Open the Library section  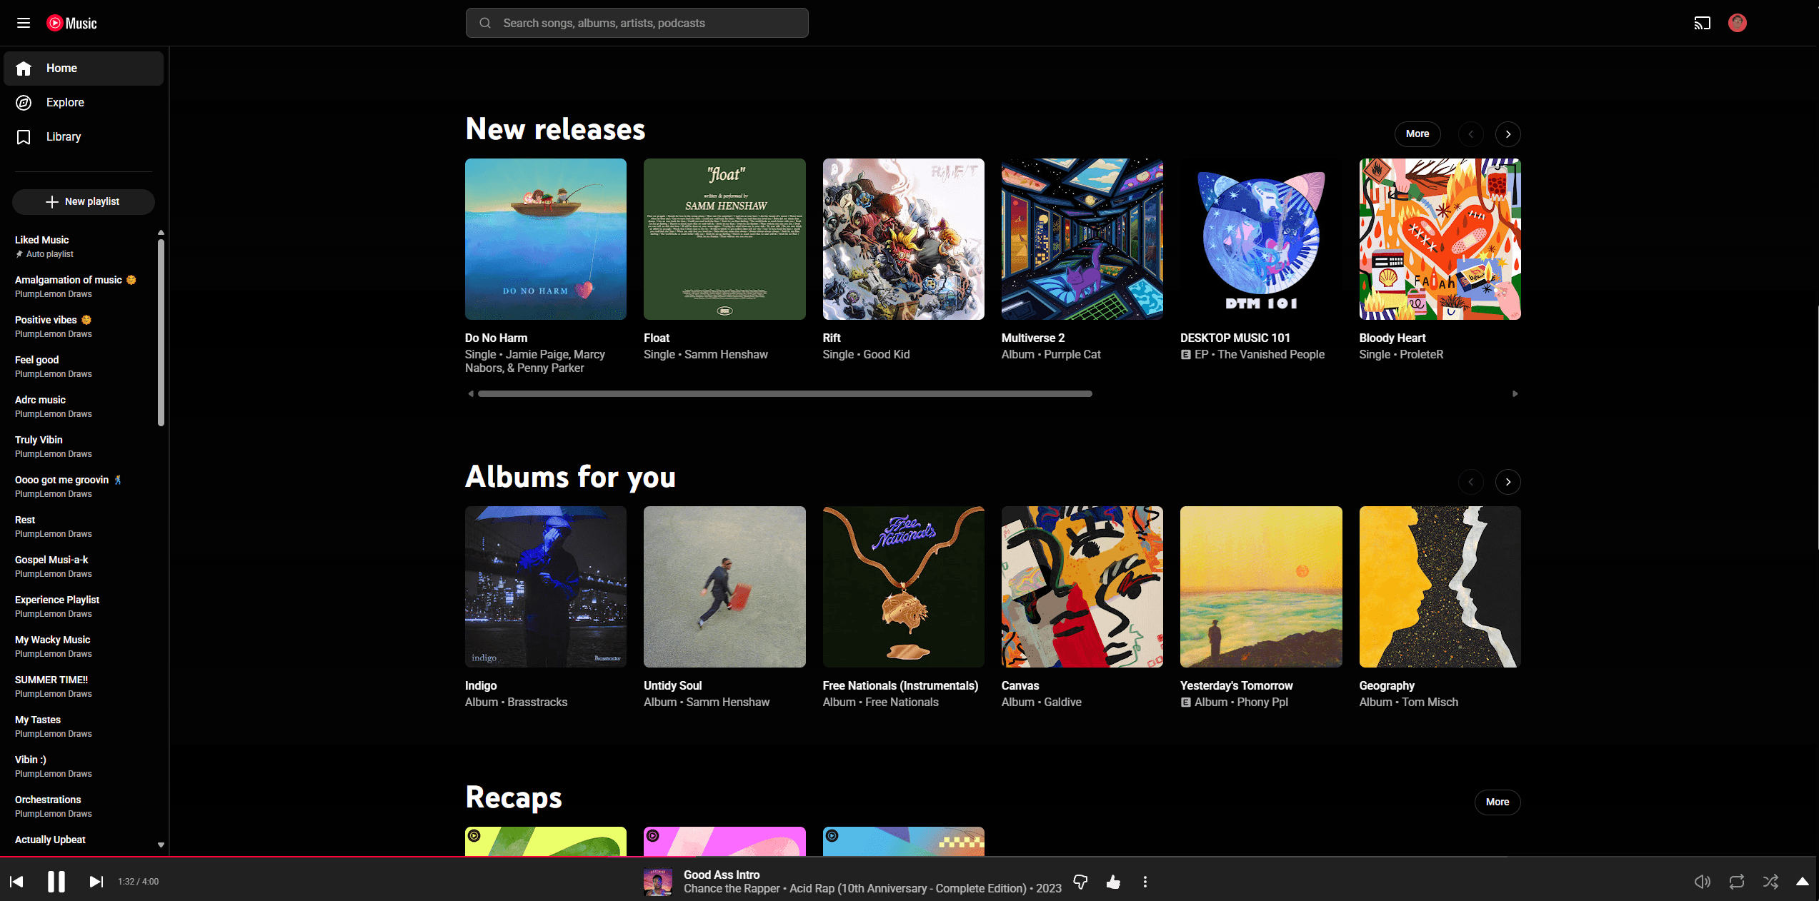tap(63, 137)
